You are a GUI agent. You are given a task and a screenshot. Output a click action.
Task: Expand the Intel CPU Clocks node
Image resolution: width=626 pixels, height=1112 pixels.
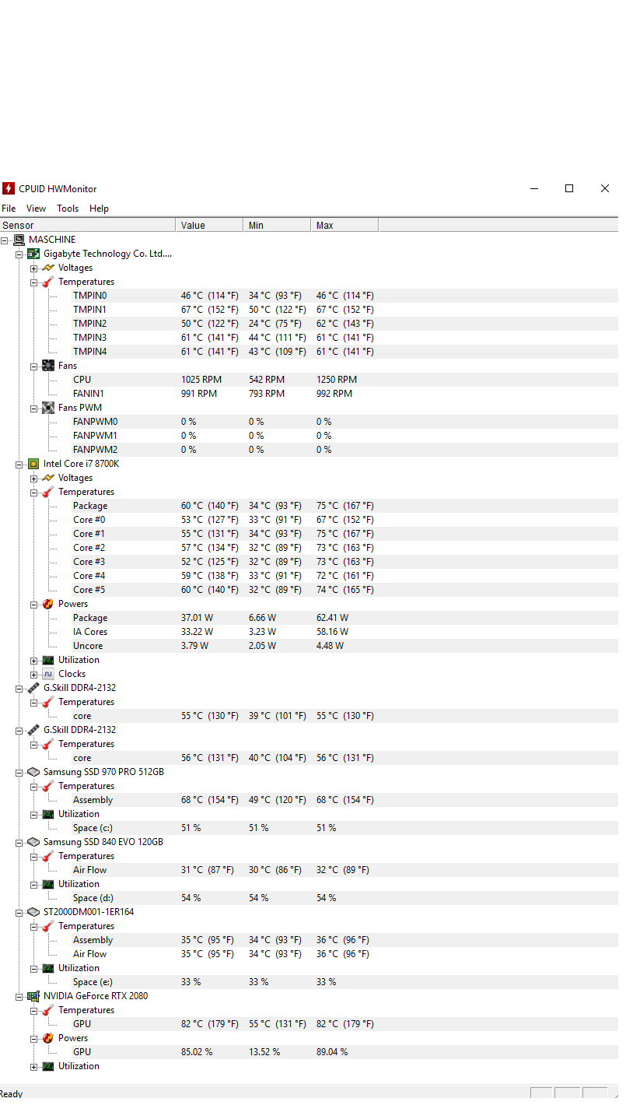click(x=34, y=674)
